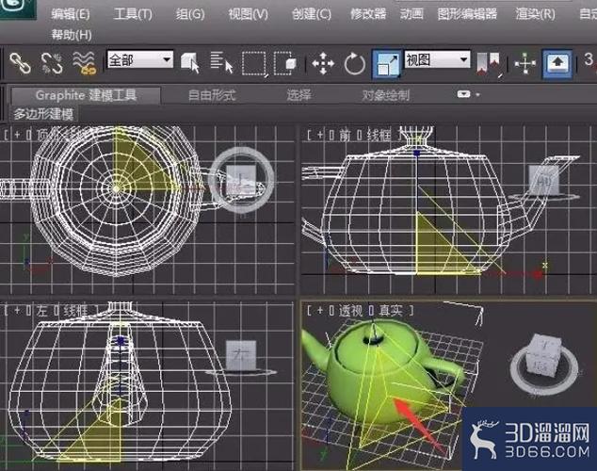The height and width of the screenshot is (471, 597).
Task: Click the highlighted Select and Scale tool
Action: 386,64
